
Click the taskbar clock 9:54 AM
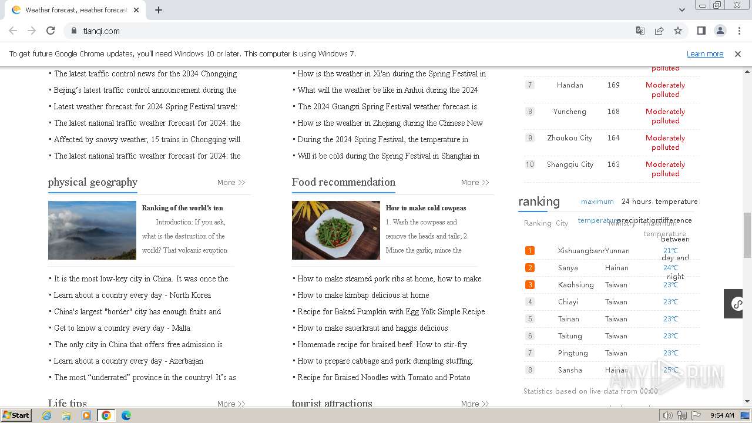click(x=722, y=415)
